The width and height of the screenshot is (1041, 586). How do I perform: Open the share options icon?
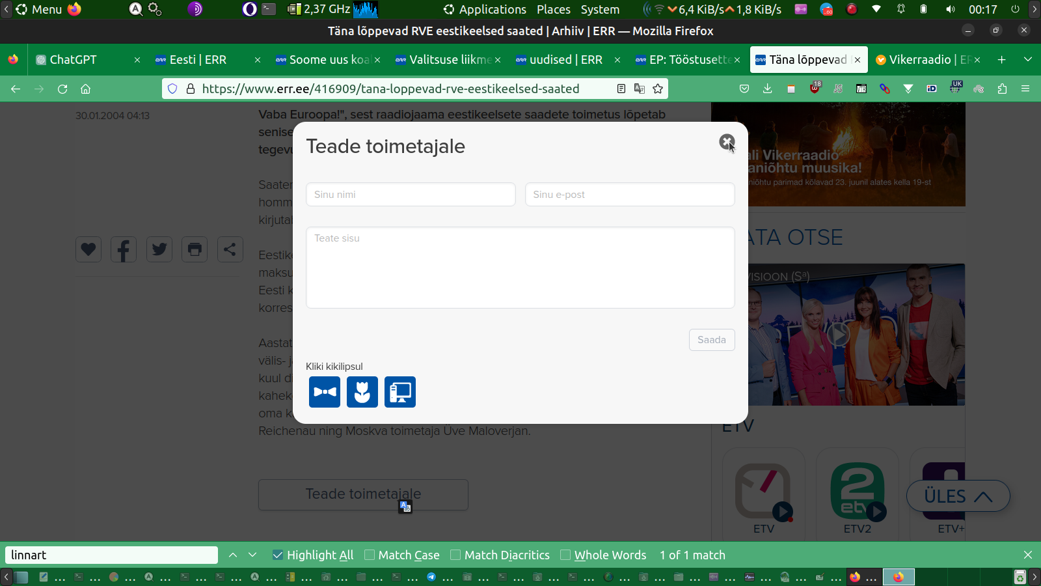[230, 249]
